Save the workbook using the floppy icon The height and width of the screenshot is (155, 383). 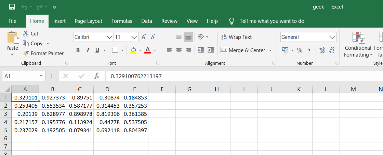(x=12, y=7)
